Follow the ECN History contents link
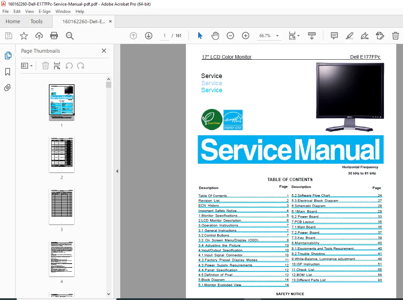The image size is (403, 300). (x=243, y=206)
